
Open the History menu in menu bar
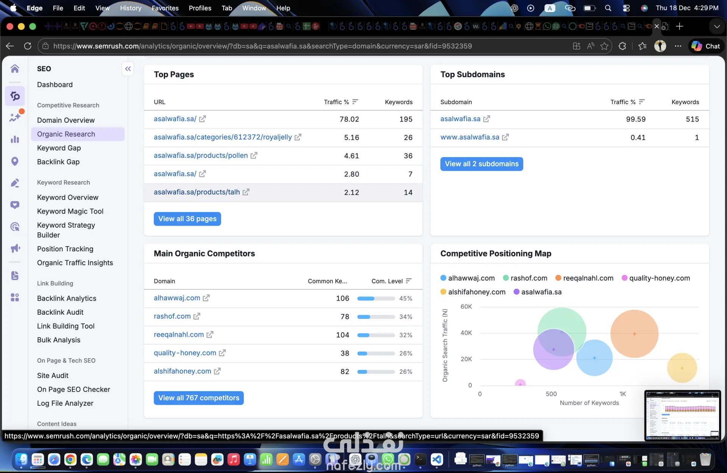[x=130, y=8]
